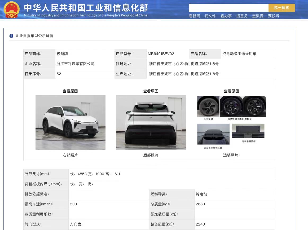Open the 找文件 menu item

point(210,16)
